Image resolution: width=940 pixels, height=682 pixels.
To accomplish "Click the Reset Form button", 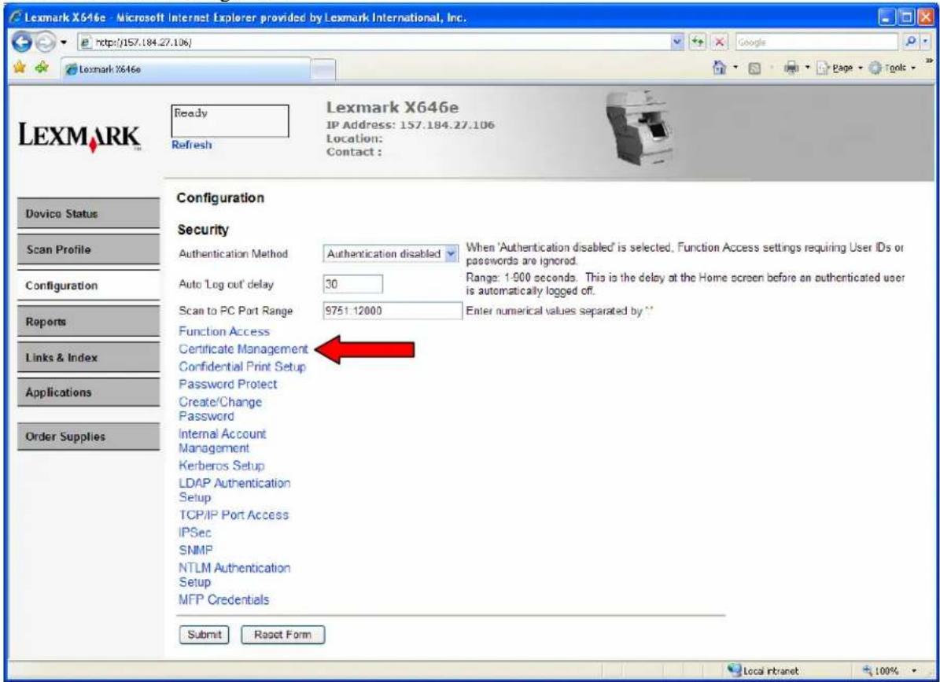I will [282, 635].
